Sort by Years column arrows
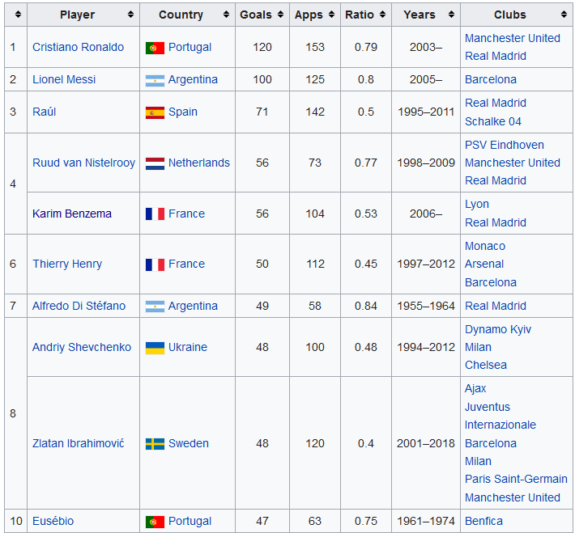The image size is (575, 533). pyautogui.click(x=451, y=15)
